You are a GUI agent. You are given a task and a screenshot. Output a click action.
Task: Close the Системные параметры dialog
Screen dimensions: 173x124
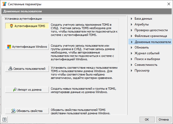(x=169, y=4)
